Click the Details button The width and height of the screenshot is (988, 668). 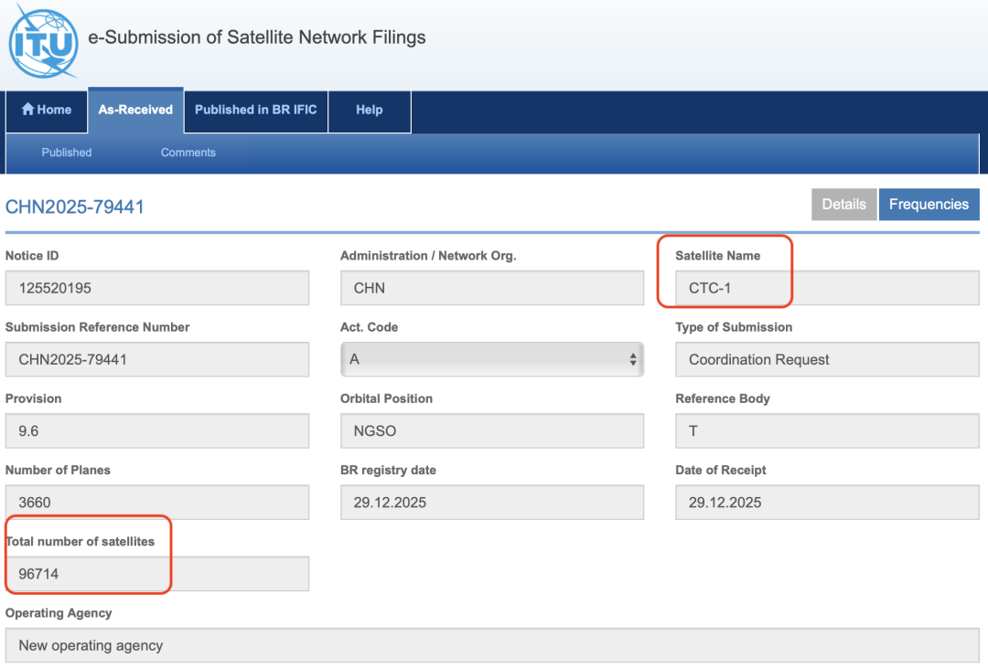(843, 205)
